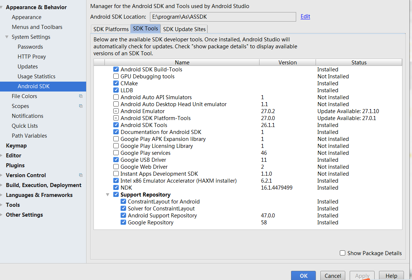Switch to the SDK Platforms tab
The image size is (412, 280).
[x=110, y=29]
